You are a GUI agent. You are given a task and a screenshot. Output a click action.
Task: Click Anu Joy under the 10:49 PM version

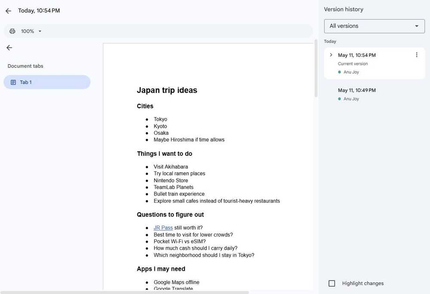(351, 99)
